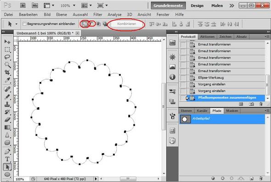
Task: Select the Ellipse-Werkzeug history state
Action: click(222, 78)
